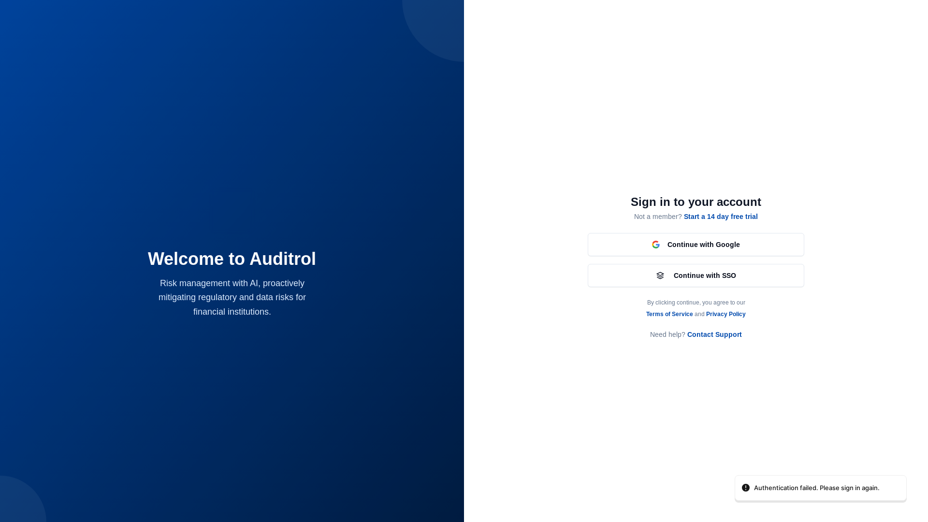This screenshot has width=928, height=522.
Task: Open the Terms of Service link
Action: [669, 314]
